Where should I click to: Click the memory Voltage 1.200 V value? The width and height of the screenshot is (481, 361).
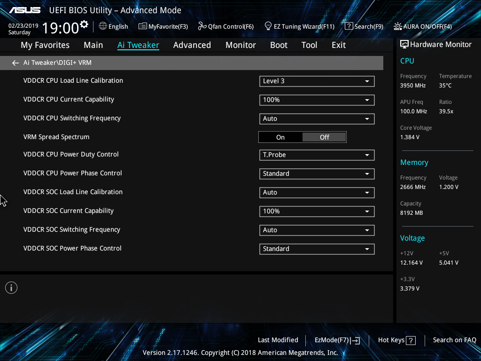449,187
